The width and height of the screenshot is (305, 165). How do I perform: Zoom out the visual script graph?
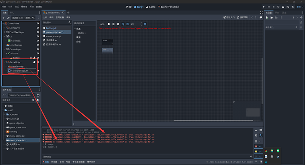(109, 24)
